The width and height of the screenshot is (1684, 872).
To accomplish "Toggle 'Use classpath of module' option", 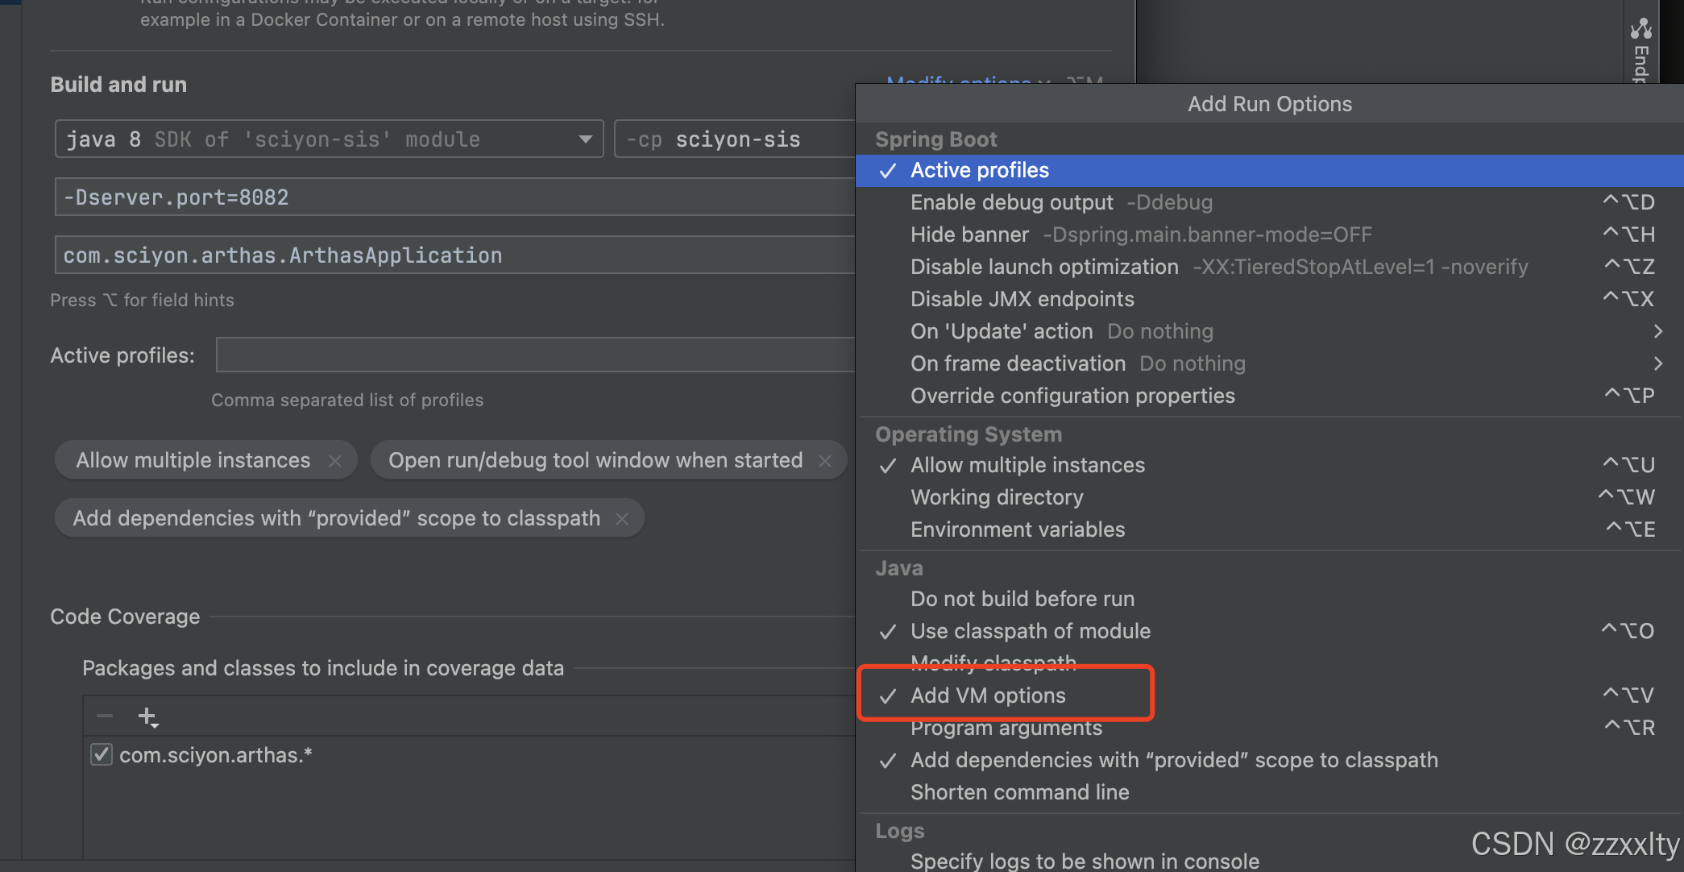I will click(1030, 631).
